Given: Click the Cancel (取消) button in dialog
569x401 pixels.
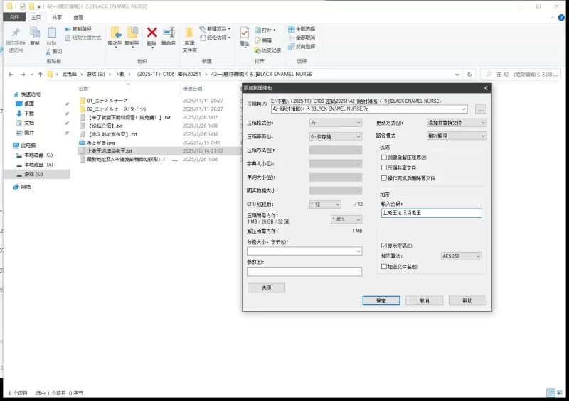Looking at the screenshot, I should click(424, 300).
